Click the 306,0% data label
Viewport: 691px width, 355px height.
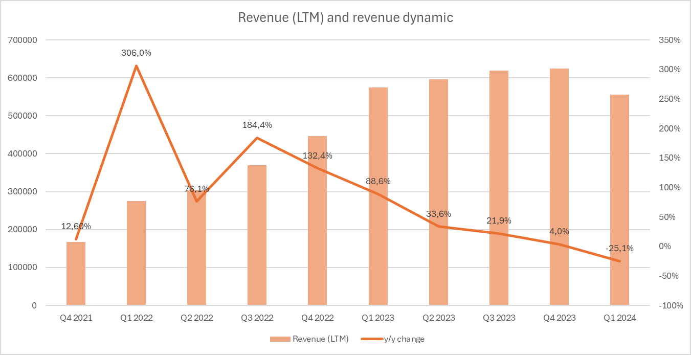click(137, 53)
